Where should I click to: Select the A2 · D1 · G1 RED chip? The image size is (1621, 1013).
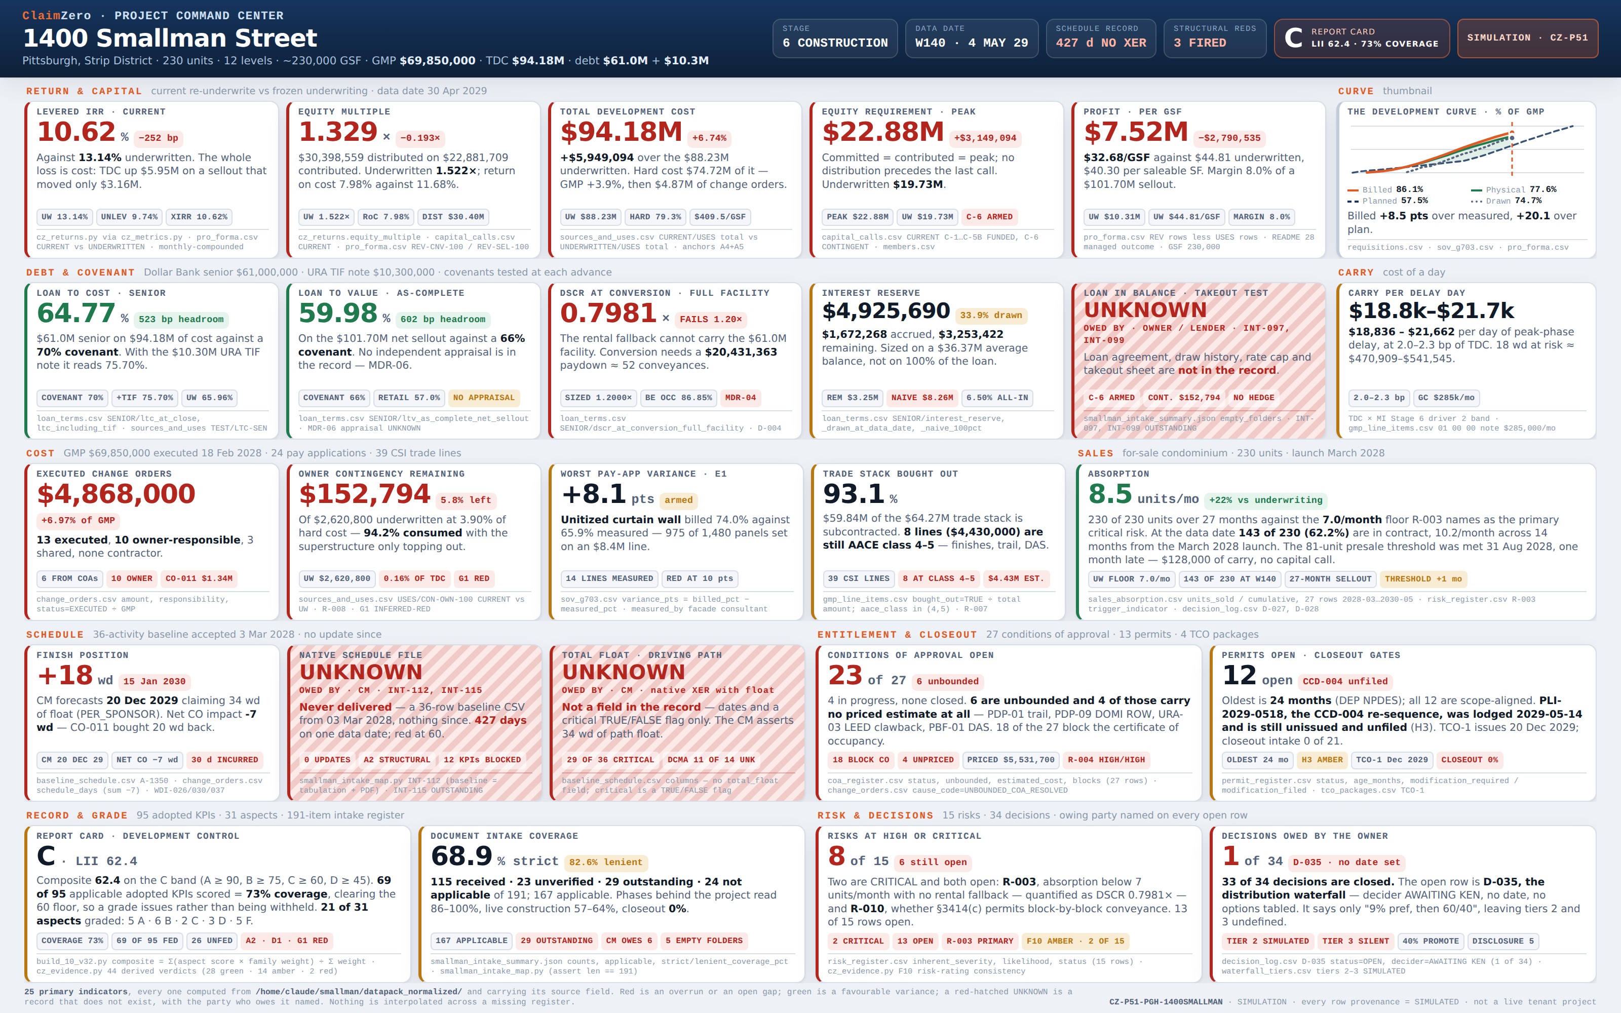(x=287, y=941)
